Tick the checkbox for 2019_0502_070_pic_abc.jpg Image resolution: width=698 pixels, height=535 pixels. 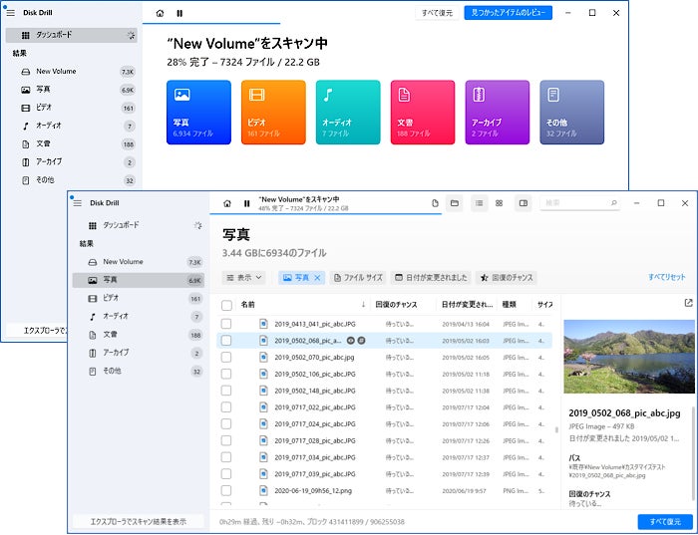226,356
